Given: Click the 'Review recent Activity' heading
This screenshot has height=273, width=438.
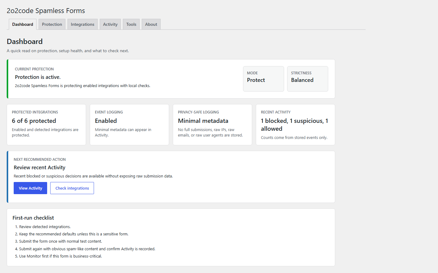Looking at the screenshot, I should click(x=40, y=167).
